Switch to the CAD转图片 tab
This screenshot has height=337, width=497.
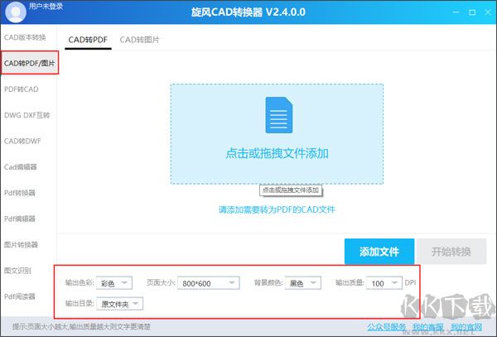point(139,40)
